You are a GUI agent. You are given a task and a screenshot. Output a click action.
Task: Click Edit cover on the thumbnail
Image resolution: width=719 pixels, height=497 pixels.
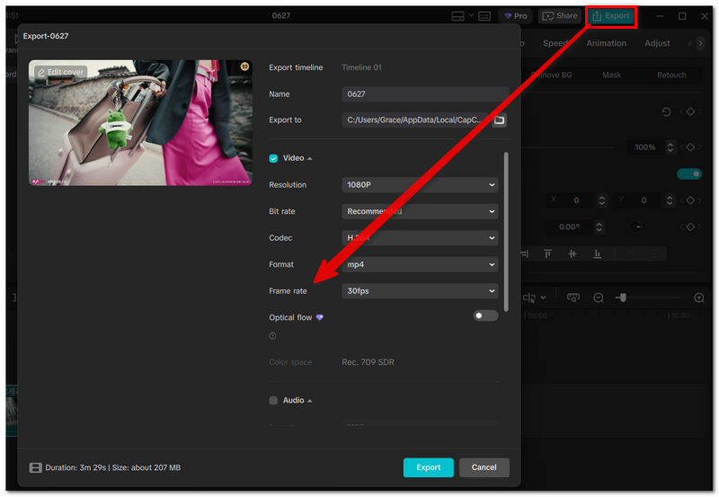[61, 72]
